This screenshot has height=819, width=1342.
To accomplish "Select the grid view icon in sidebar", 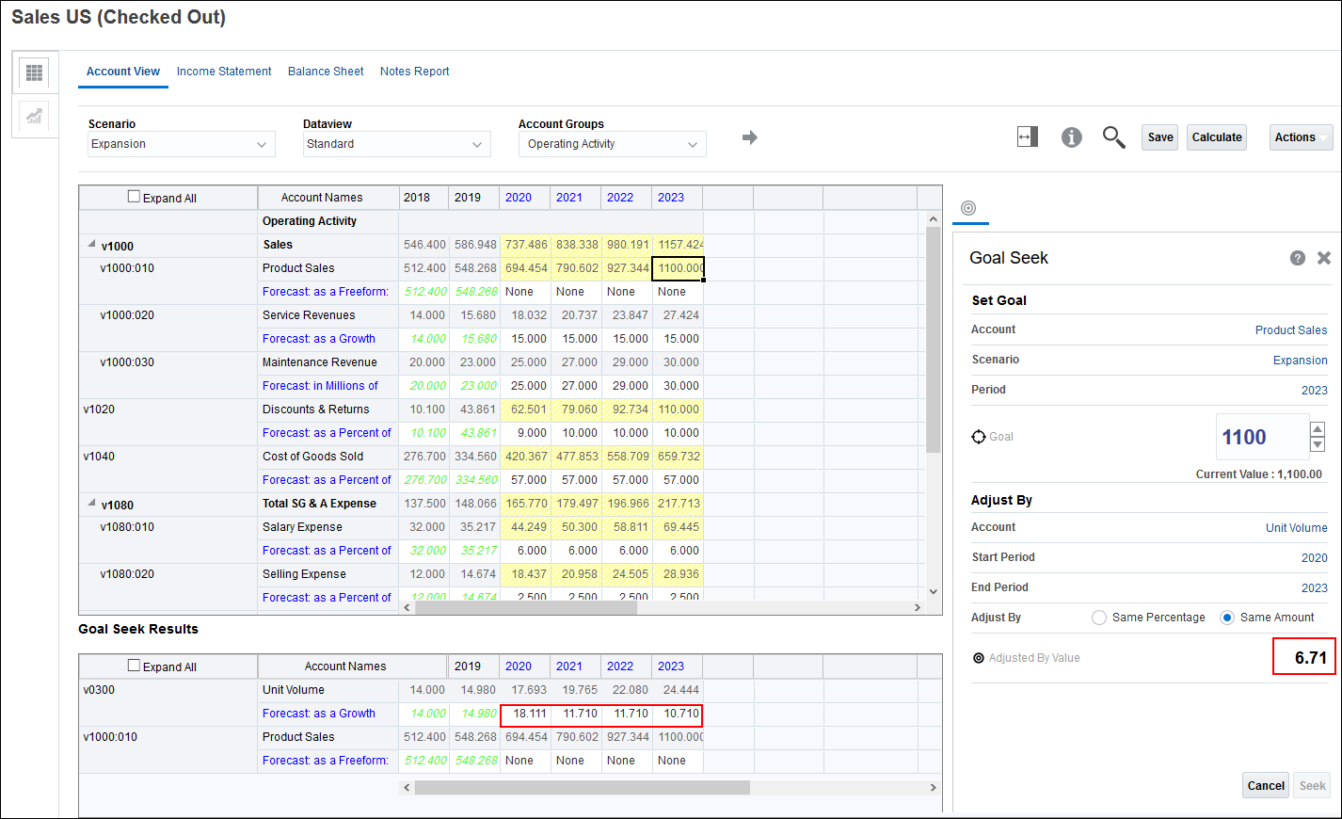I will pos(34,73).
